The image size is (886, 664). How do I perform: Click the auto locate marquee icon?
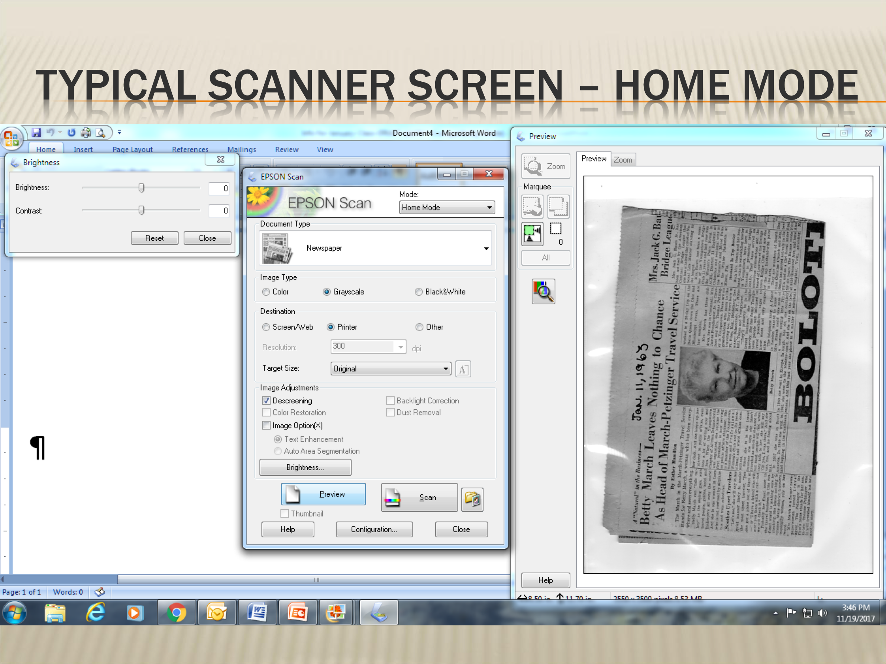pos(532,234)
